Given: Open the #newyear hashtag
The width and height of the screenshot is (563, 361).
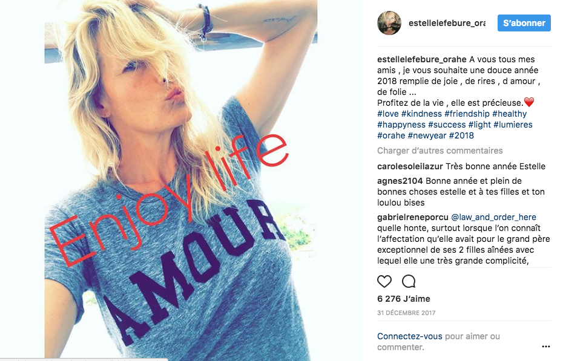Looking at the screenshot, I should 427,135.
